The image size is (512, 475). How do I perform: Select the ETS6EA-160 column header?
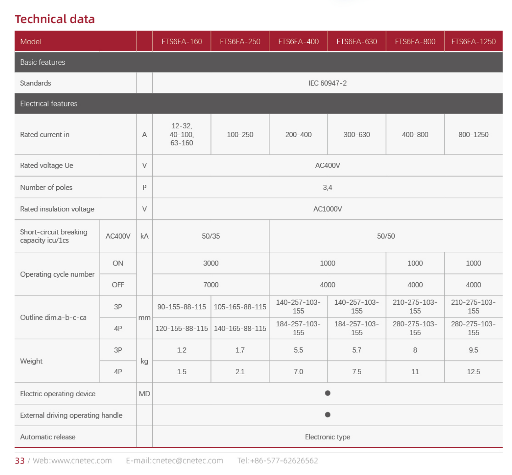pyautogui.click(x=181, y=41)
